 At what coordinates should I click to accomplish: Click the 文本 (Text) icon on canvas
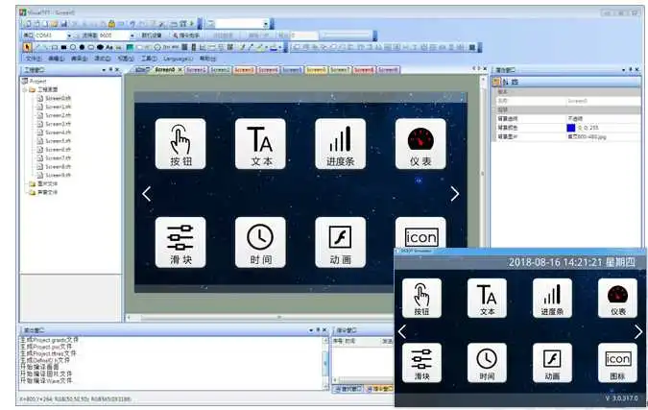pos(260,144)
